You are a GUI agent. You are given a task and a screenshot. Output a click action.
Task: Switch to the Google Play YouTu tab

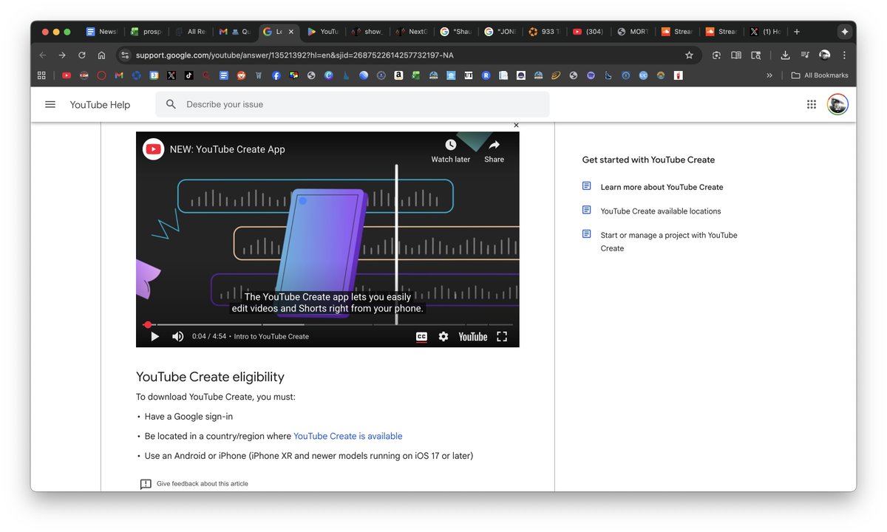click(323, 32)
